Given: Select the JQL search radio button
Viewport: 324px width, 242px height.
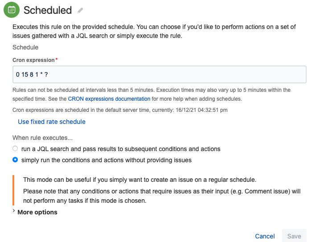Looking at the screenshot, I should [15, 149].
